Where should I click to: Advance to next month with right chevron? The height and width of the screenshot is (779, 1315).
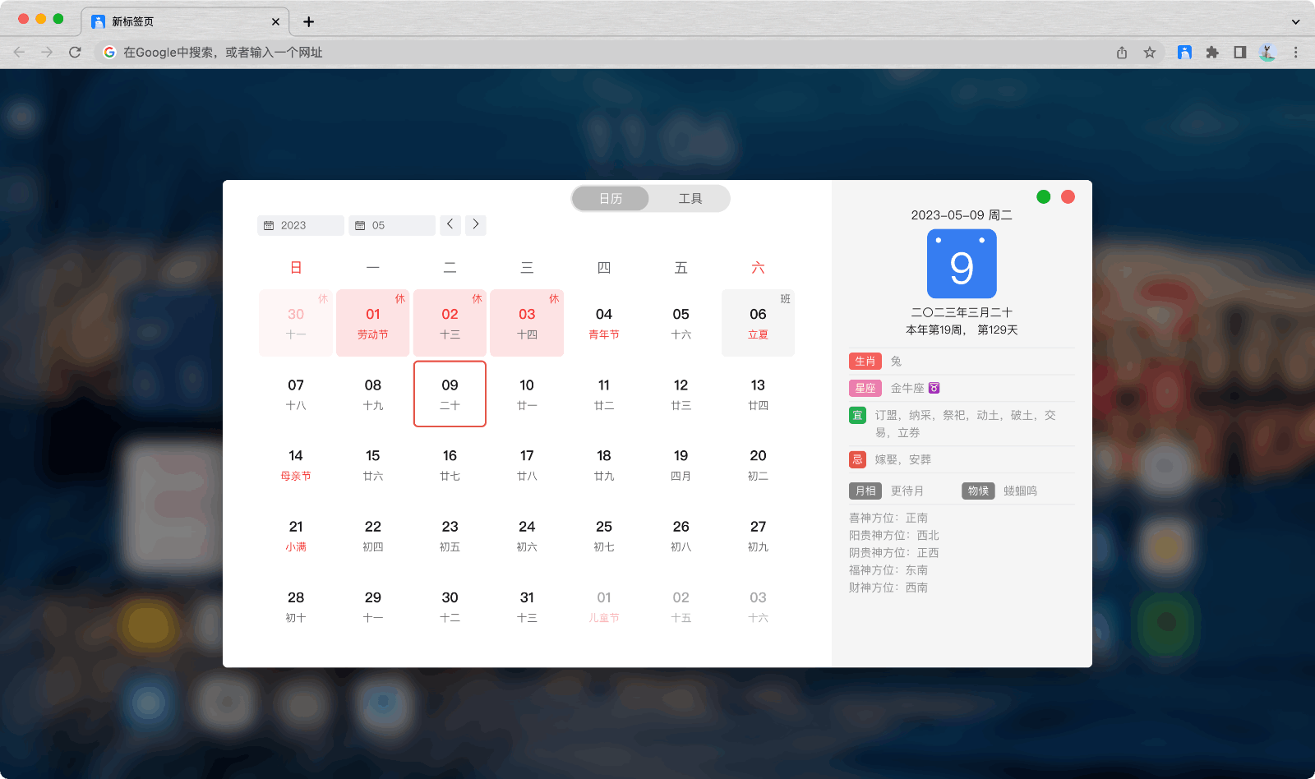click(x=475, y=224)
